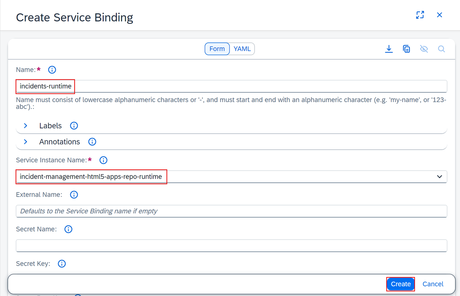Show info about Labels

(74, 126)
